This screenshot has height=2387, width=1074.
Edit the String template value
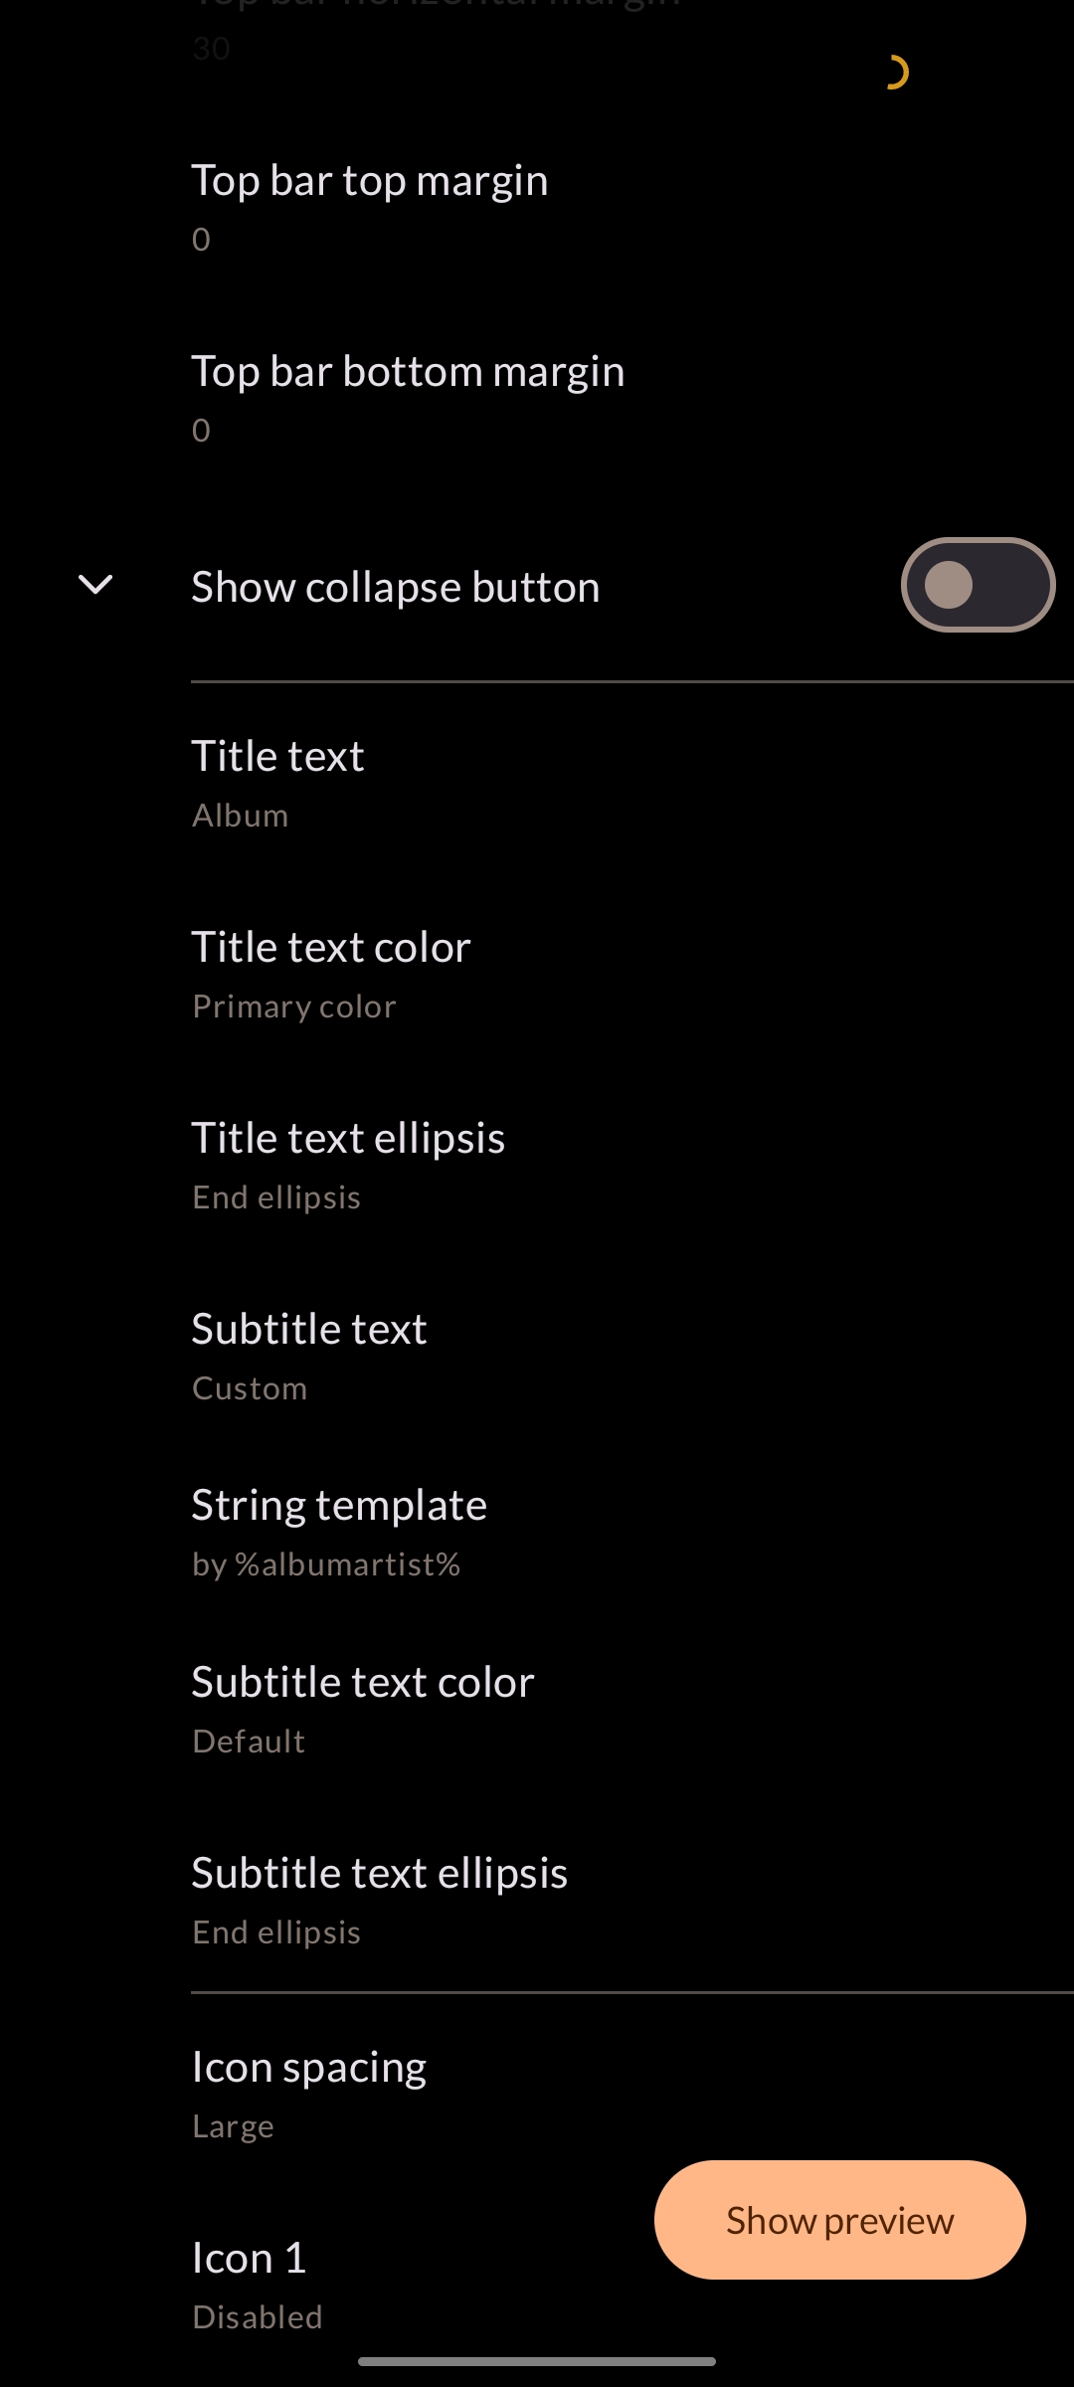point(537,1533)
